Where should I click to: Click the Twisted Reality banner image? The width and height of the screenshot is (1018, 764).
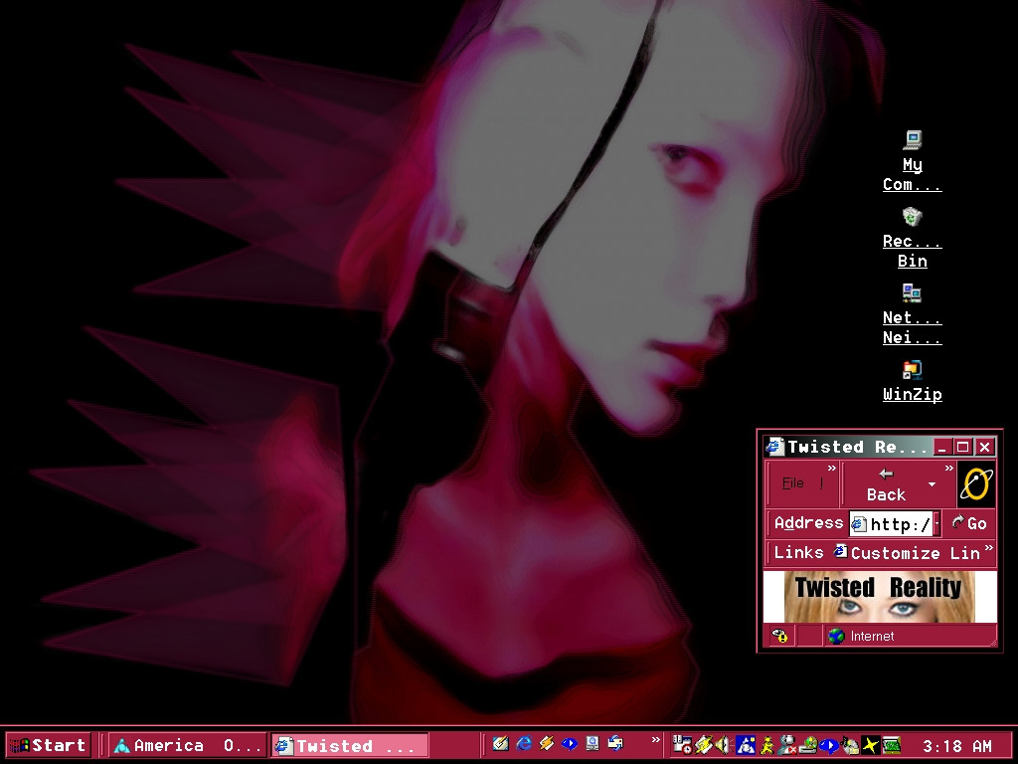880,597
